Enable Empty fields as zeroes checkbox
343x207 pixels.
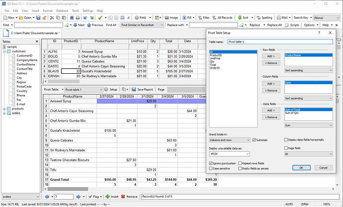tap(240, 168)
